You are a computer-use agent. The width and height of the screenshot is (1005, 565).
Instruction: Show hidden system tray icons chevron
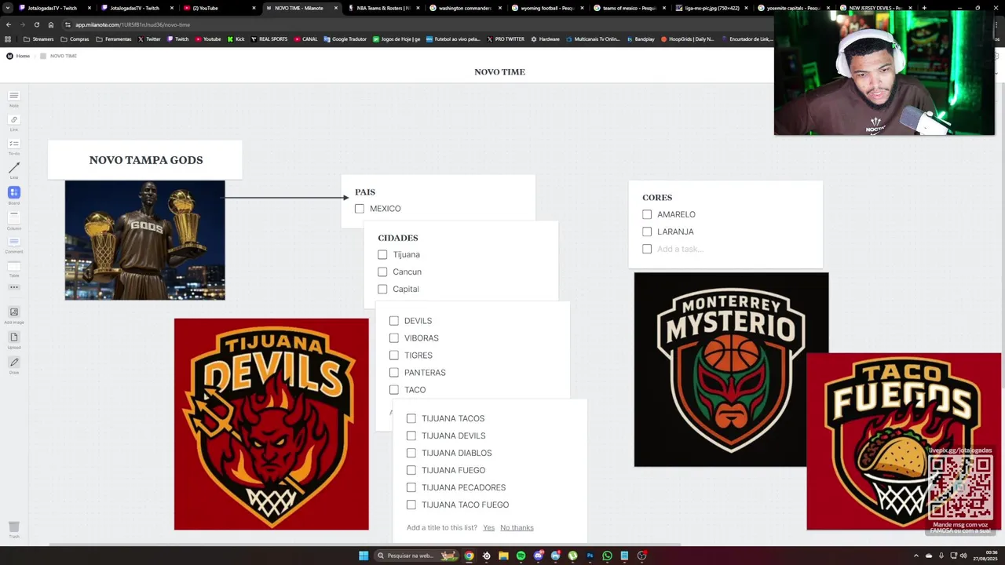pos(916,556)
